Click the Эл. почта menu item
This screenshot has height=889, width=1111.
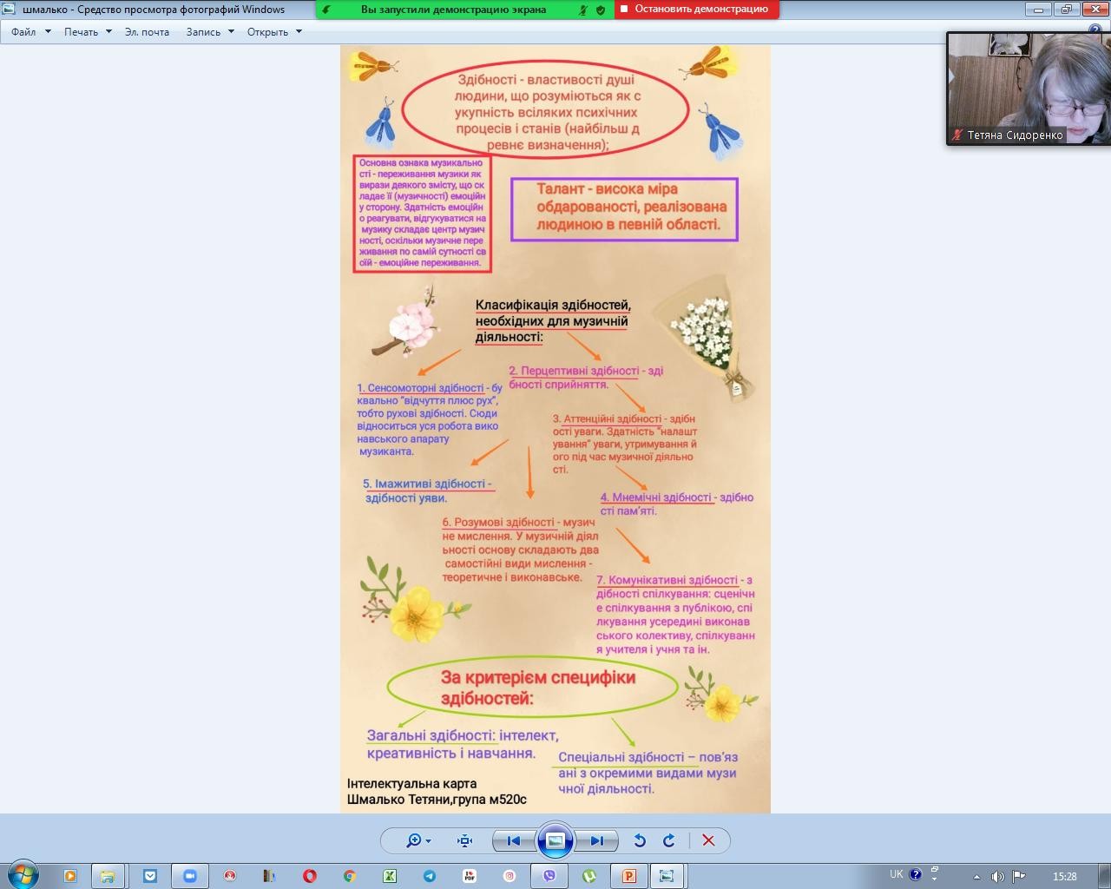point(147,31)
